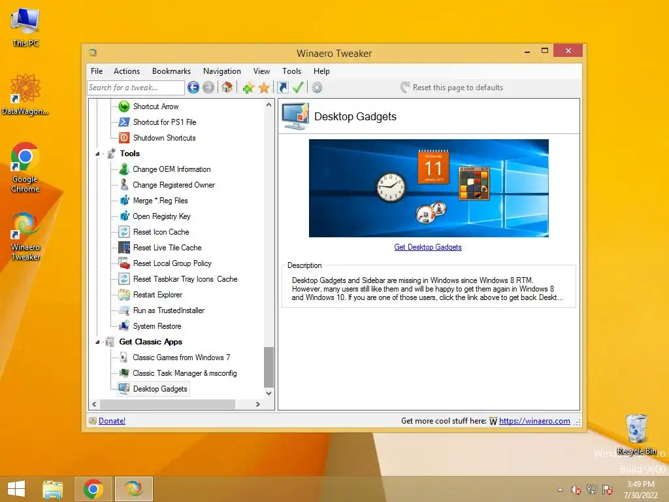The height and width of the screenshot is (502, 669).
Task: Click the Action Center flag tray icon
Action: coord(608,490)
